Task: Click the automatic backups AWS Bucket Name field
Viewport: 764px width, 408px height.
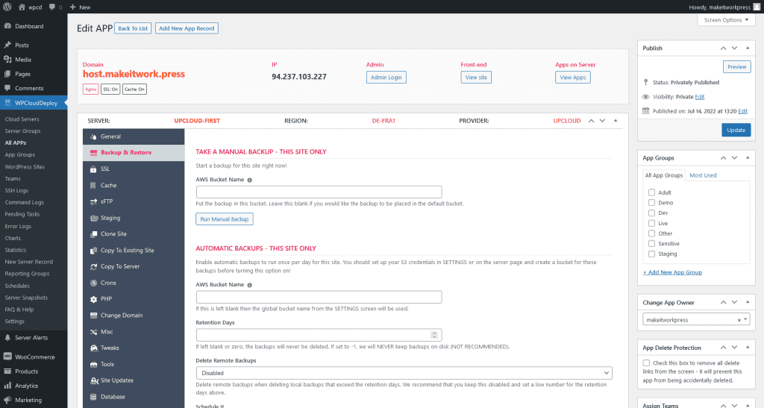Action: (x=319, y=297)
